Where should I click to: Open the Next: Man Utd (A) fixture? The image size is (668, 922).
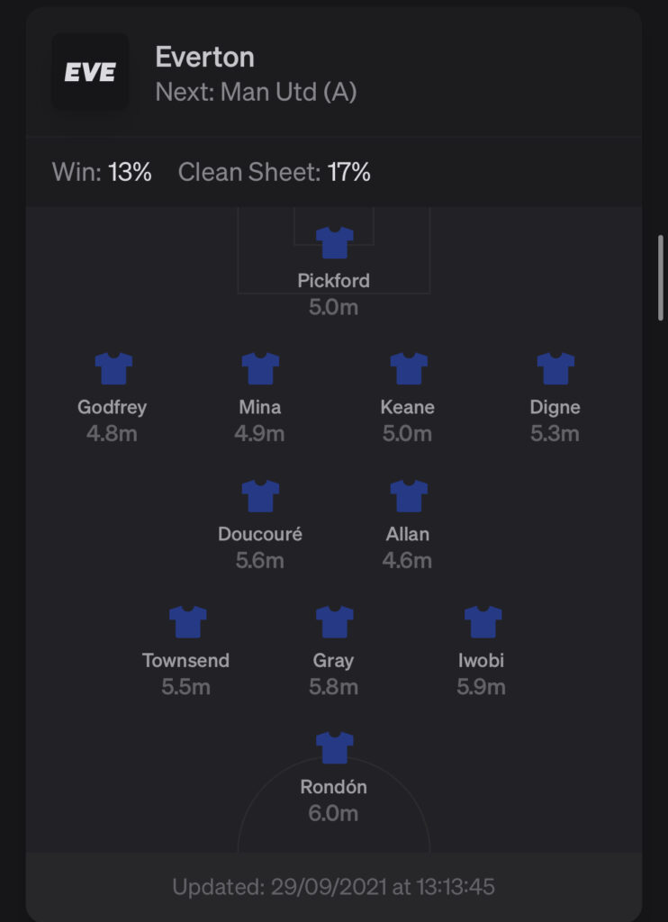(256, 93)
